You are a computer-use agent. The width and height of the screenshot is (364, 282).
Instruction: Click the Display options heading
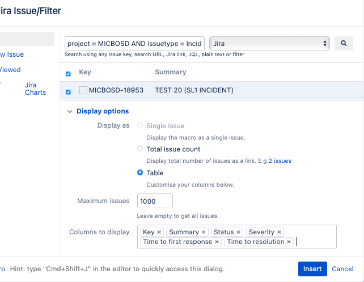103,111
